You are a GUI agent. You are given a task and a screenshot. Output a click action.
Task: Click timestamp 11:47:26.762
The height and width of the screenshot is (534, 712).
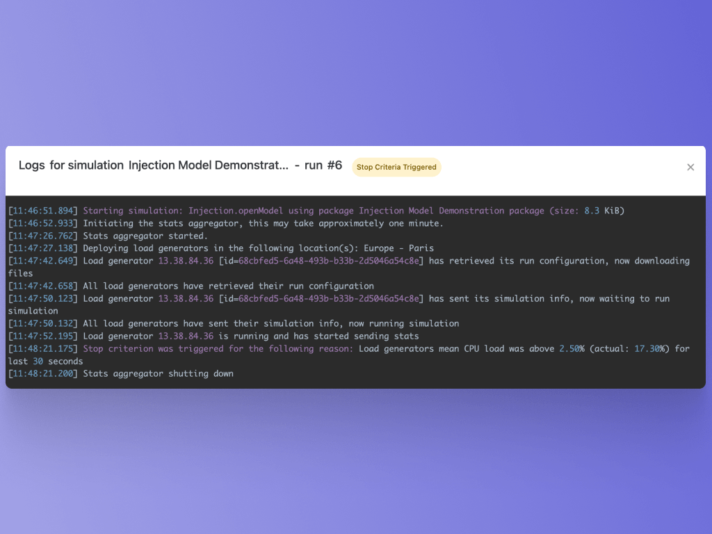pyautogui.click(x=42, y=236)
